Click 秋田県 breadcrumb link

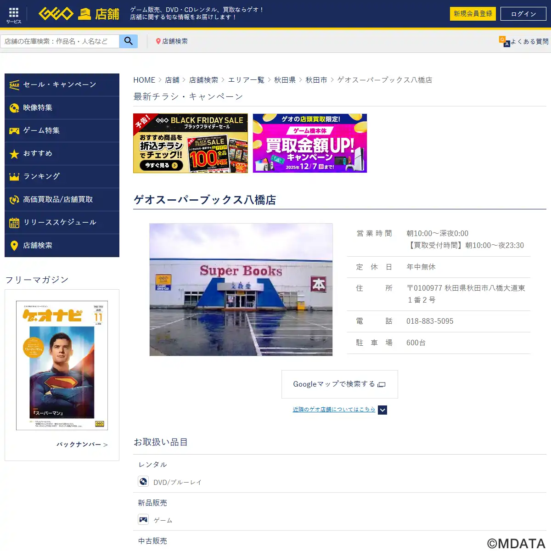285,80
